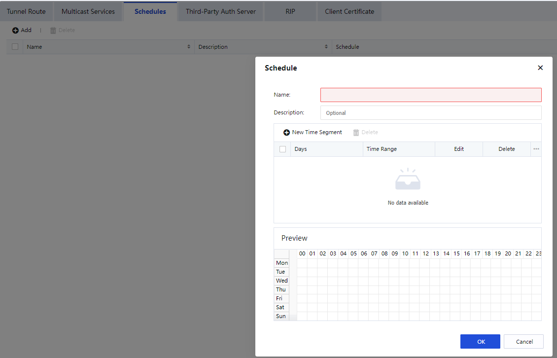The height and width of the screenshot is (358, 557).
Task: Switch to the Tunnel Route tab
Action: 26,11
